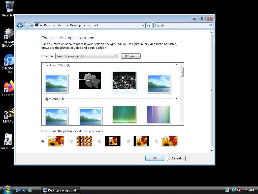This screenshot has height=194, width=258.
Task: Click the 1:23 AM taskbar clock
Action: (x=248, y=190)
